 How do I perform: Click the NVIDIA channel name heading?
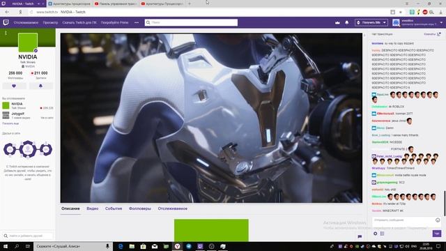pos(28,57)
